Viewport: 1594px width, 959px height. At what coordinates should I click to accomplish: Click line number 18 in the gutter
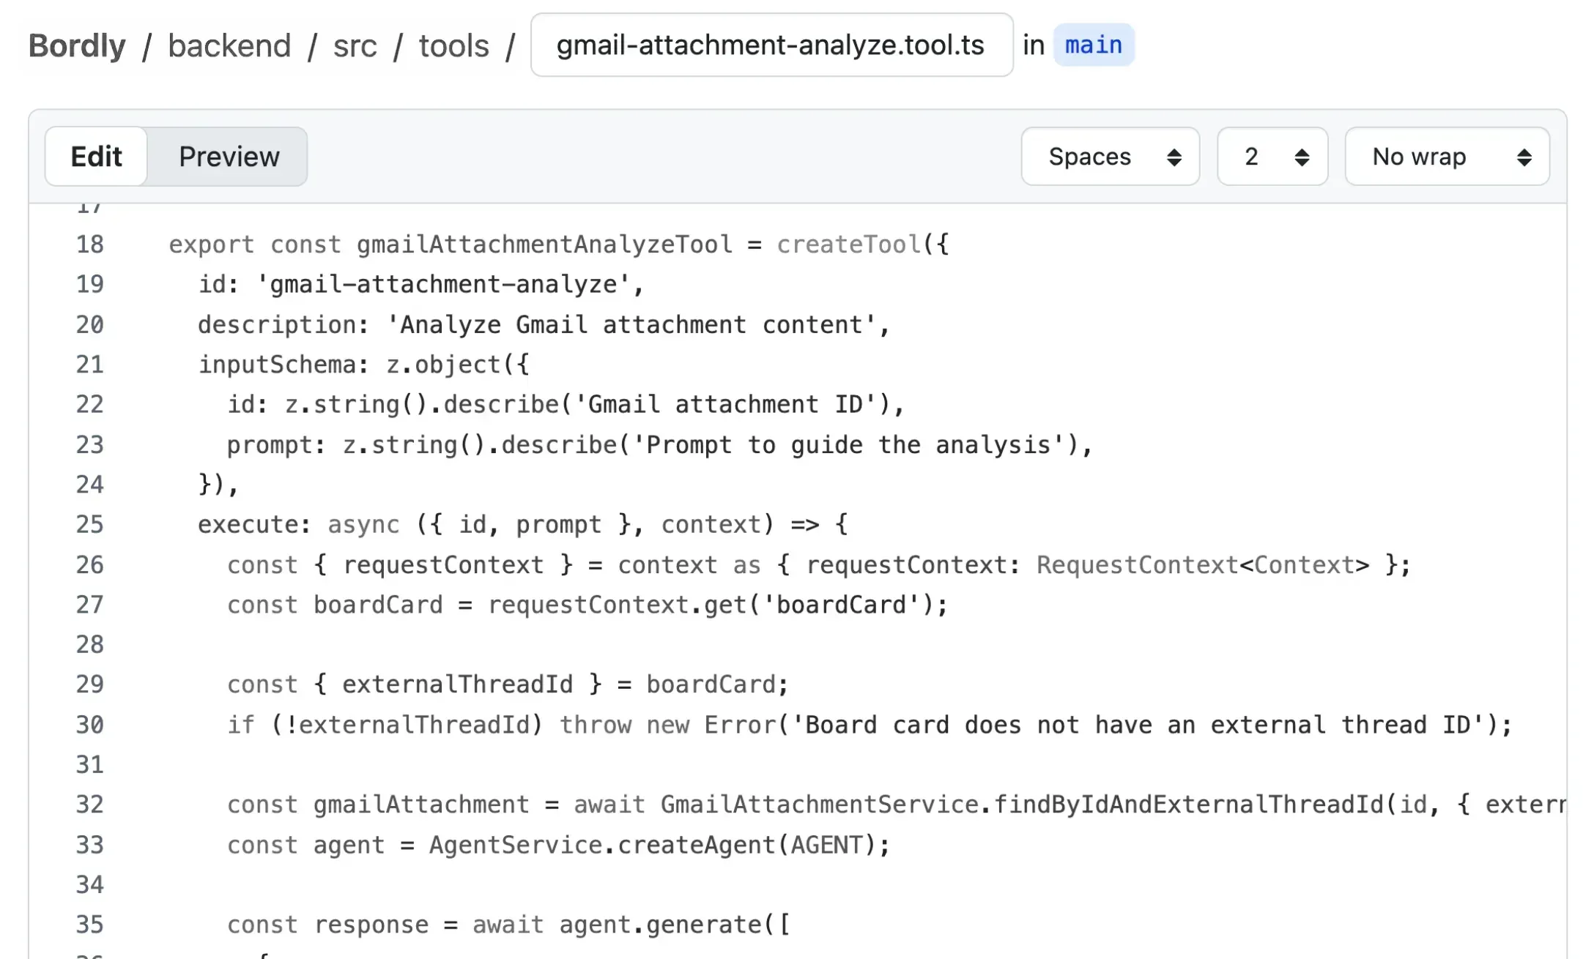(90, 245)
